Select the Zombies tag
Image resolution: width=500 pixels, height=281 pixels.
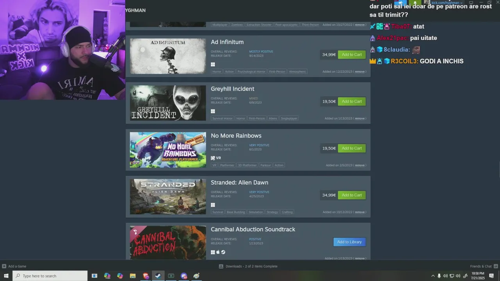coord(237,25)
